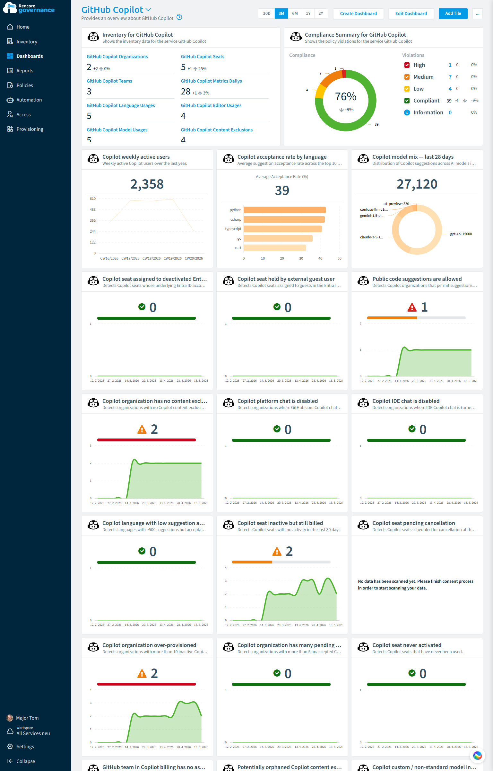This screenshot has width=493, height=771.
Task: Click the compliance donut chart center 76%
Action: point(346,97)
